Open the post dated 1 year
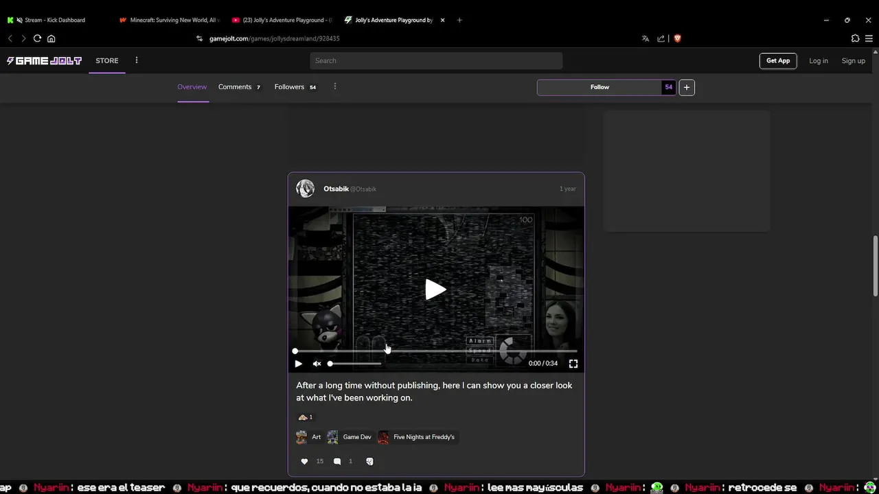This screenshot has width=879, height=494. coord(567,189)
